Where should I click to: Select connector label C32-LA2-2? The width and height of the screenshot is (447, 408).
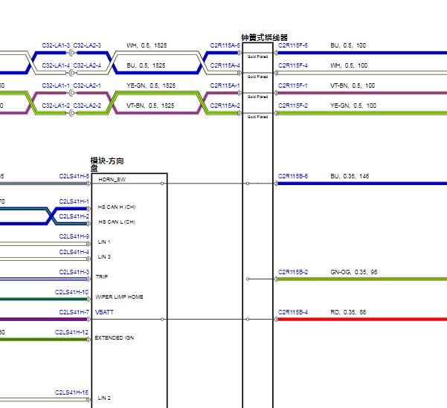(87, 106)
